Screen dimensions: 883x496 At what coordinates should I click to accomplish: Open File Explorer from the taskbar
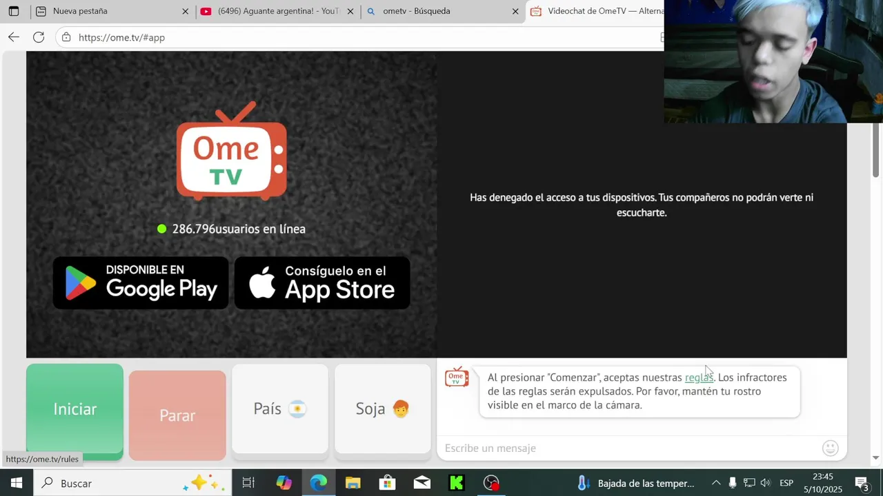[353, 483]
